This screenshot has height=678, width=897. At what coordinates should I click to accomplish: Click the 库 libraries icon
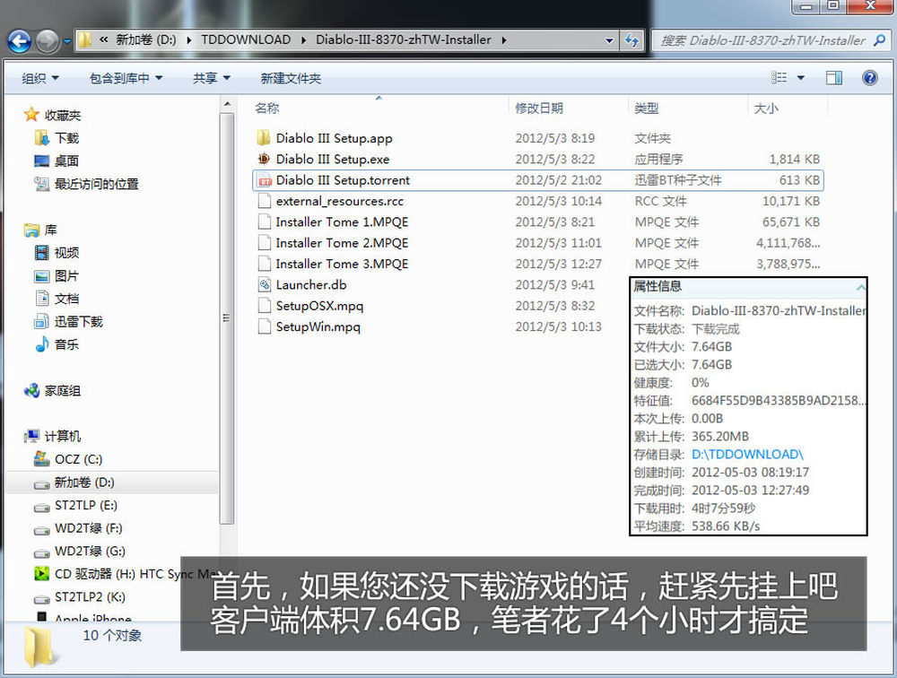pyautogui.click(x=30, y=230)
